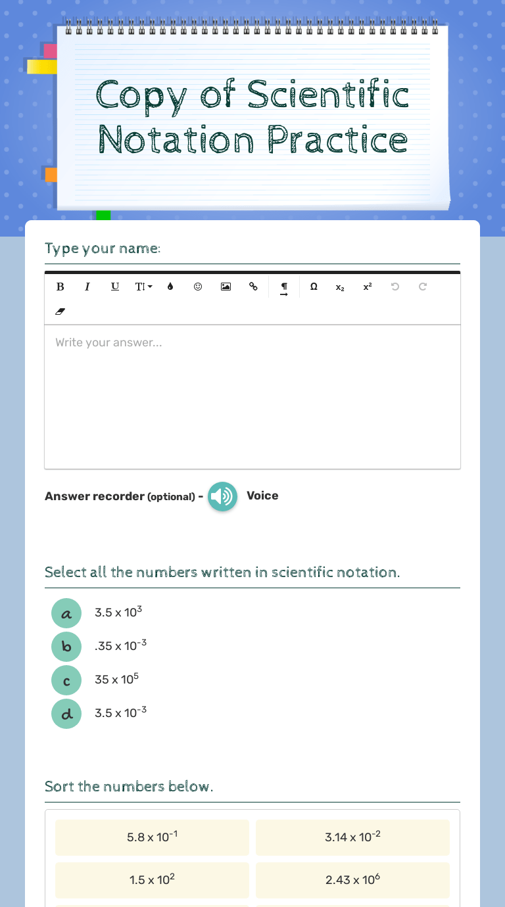The height and width of the screenshot is (907, 505).
Task: Click the undo arrow in toolbar
Action: (395, 287)
